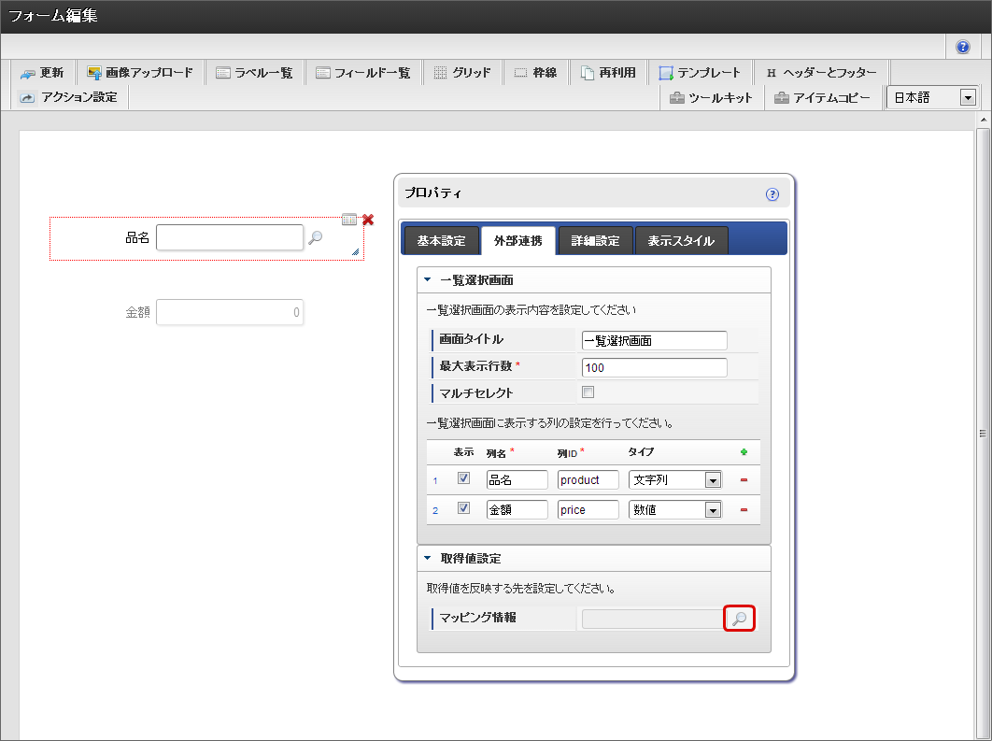The height and width of the screenshot is (741, 992).
Task: Enable the マルチセレクト checkbox
Action: [x=588, y=392]
